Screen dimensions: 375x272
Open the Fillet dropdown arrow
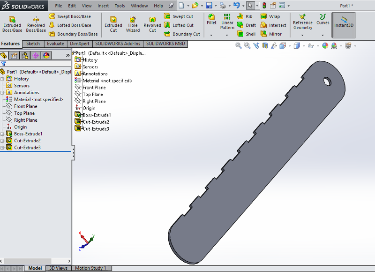tap(211, 35)
